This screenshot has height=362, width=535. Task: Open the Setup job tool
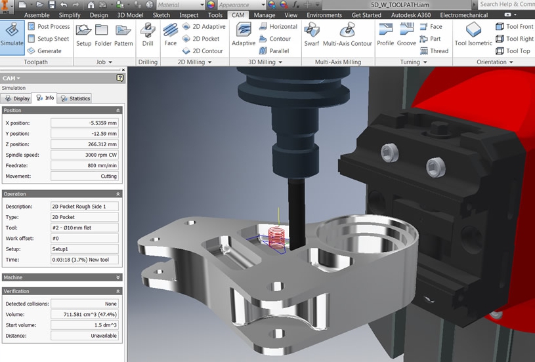pos(83,34)
